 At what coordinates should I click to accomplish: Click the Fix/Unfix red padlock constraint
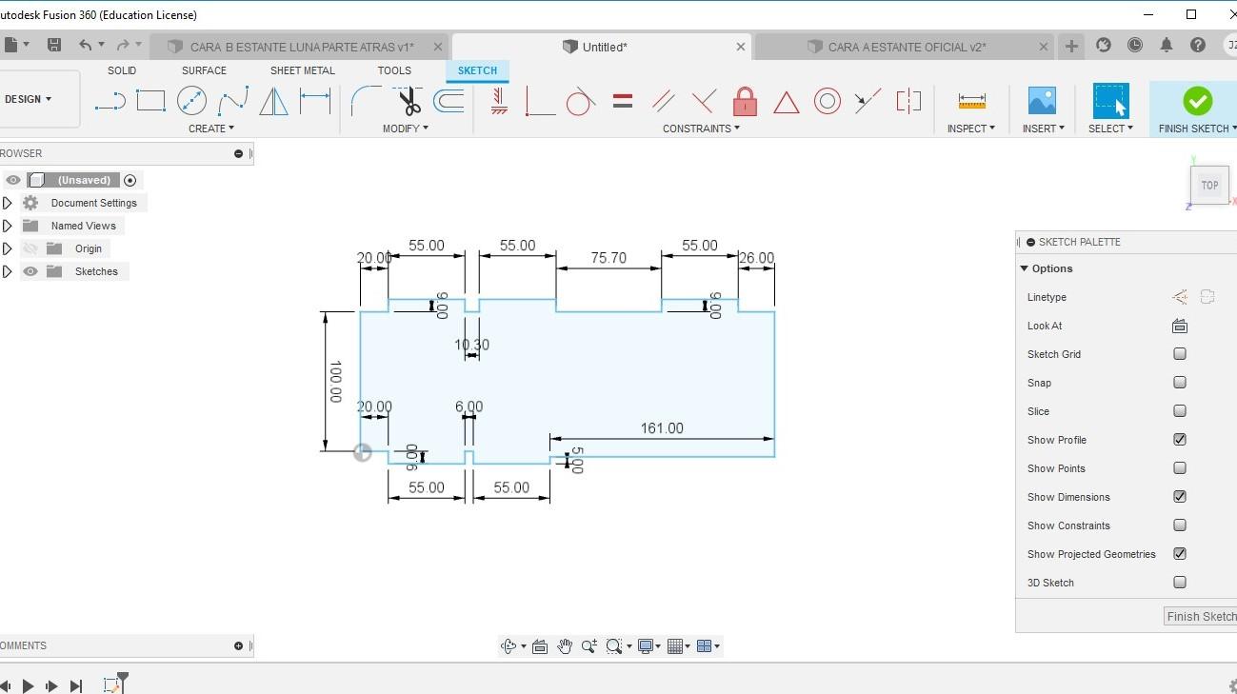[745, 101]
